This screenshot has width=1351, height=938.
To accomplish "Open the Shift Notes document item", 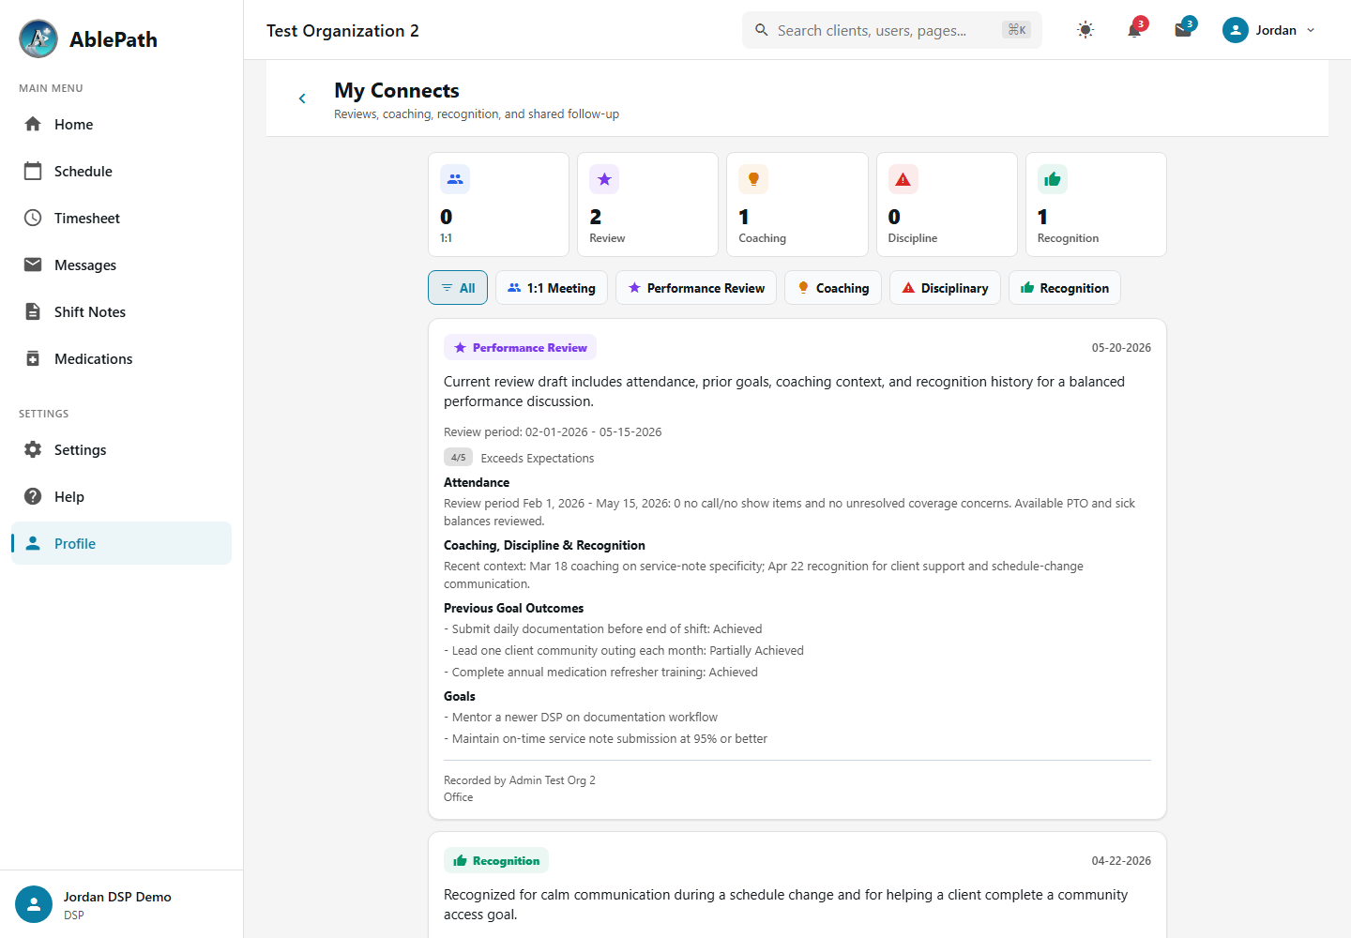I will tap(121, 311).
